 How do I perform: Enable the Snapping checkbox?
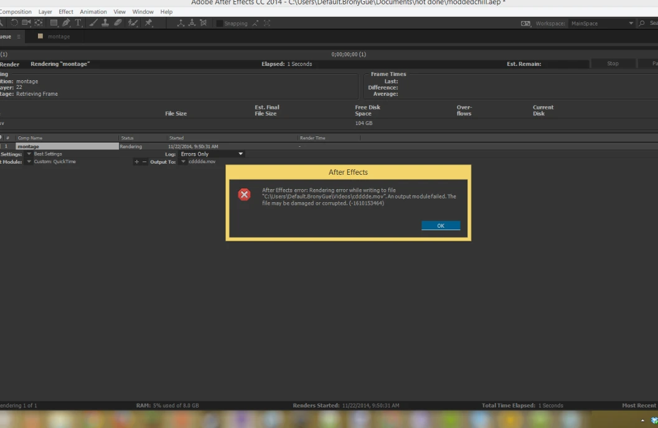(x=220, y=24)
